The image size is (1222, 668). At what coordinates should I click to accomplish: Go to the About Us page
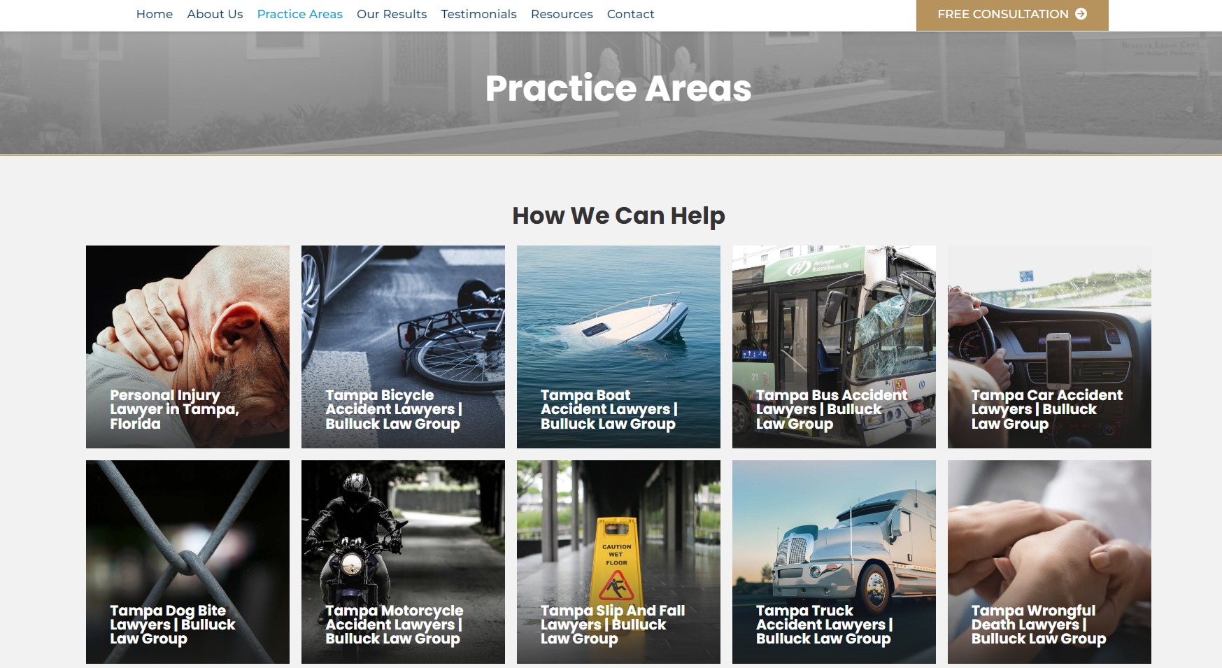[x=215, y=14]
